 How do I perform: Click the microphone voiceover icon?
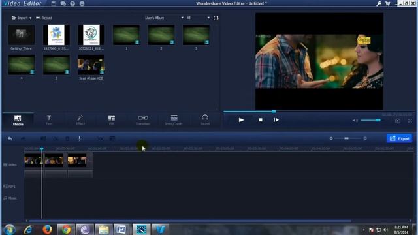[x=79, y=139]
